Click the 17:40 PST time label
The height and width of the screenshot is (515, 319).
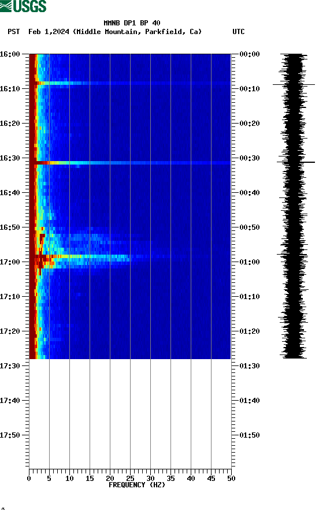pos(10,400)
